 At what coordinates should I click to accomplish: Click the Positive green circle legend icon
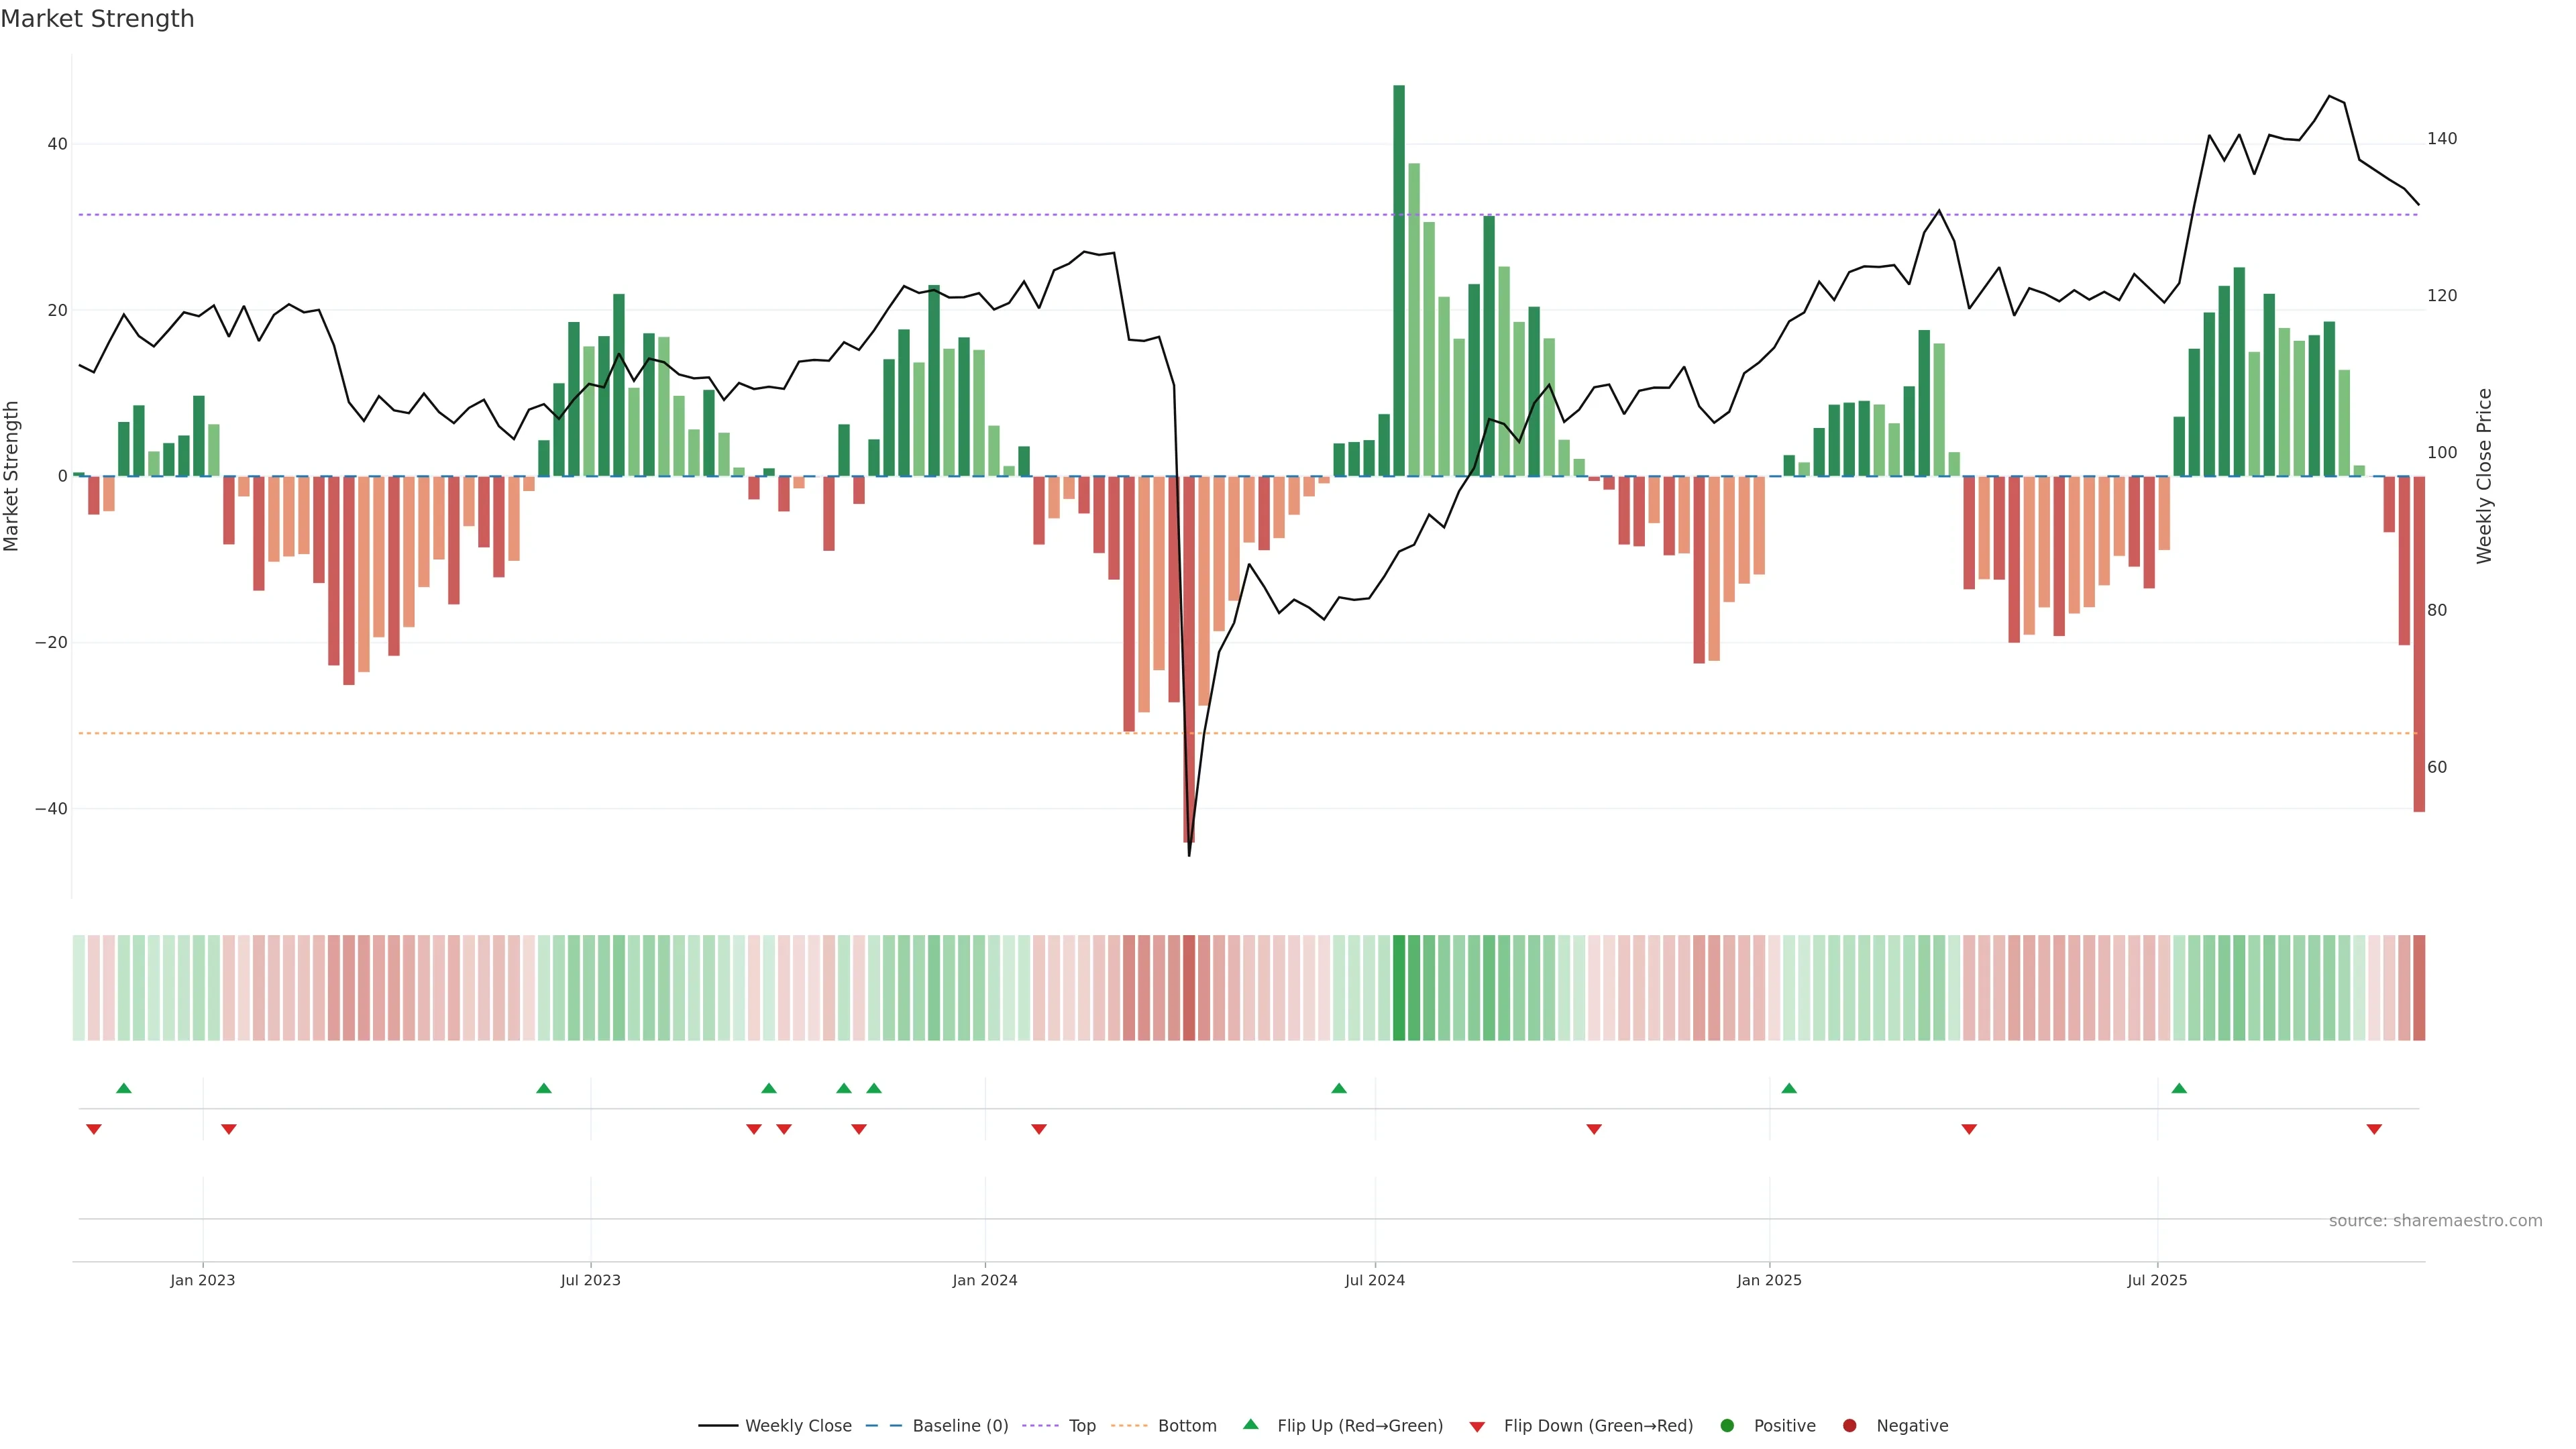click(x=1727, y=1426)
